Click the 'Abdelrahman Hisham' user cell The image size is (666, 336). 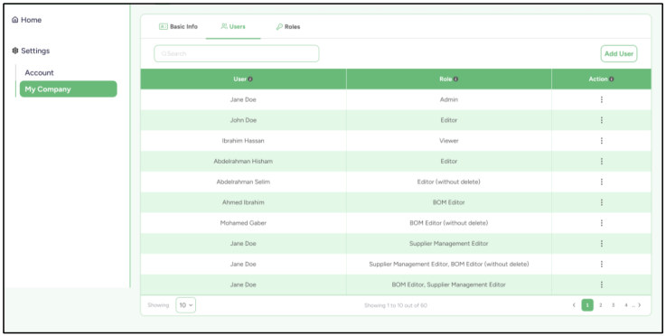(243, 162)
